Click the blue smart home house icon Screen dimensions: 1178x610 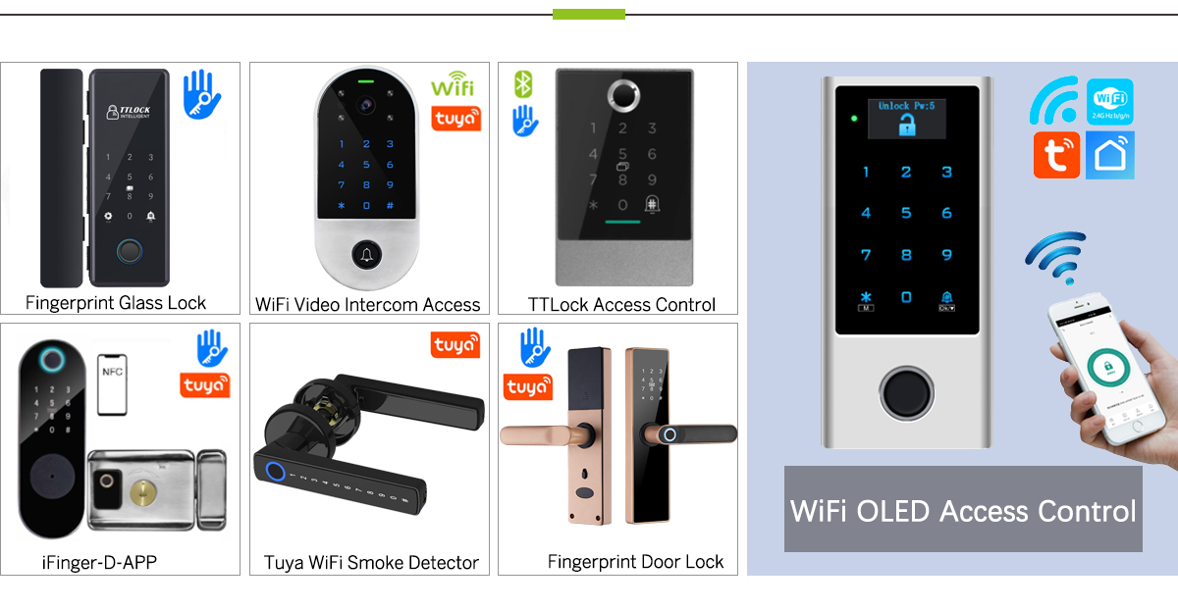tap(1110, 154)
